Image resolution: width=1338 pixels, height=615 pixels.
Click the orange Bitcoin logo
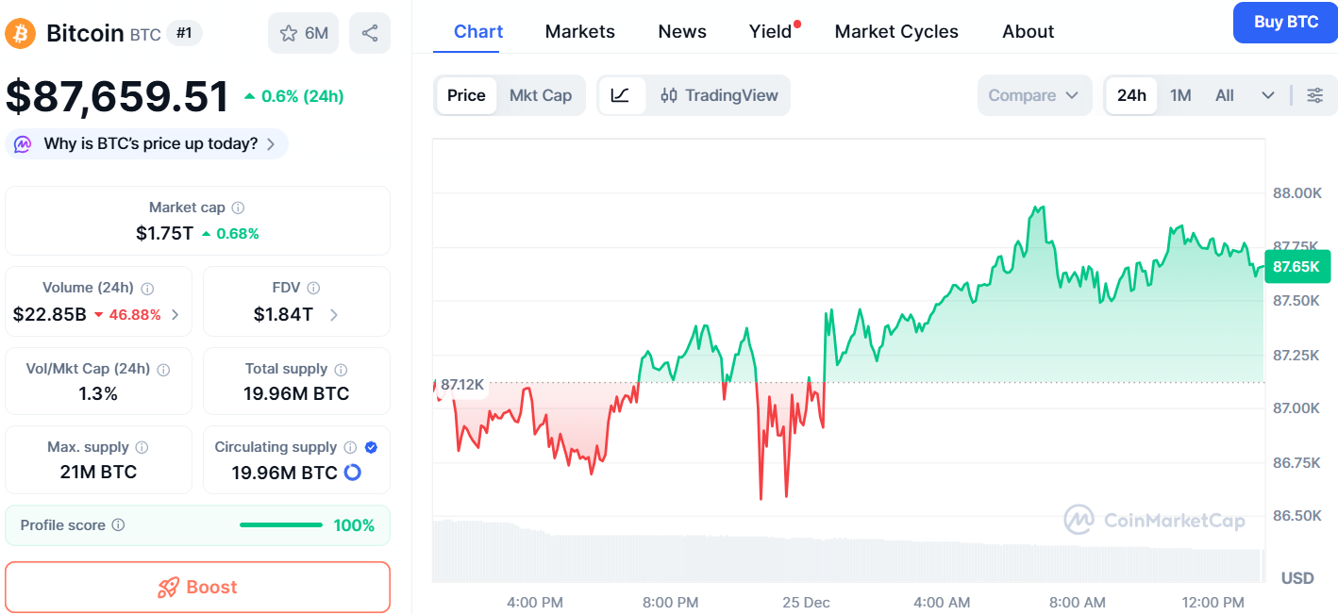(19, 34)
